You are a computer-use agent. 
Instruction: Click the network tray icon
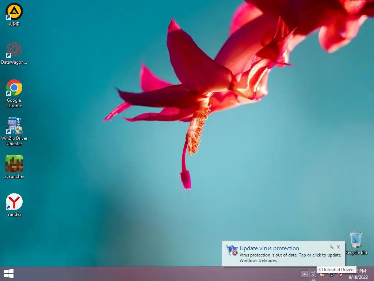331,274
